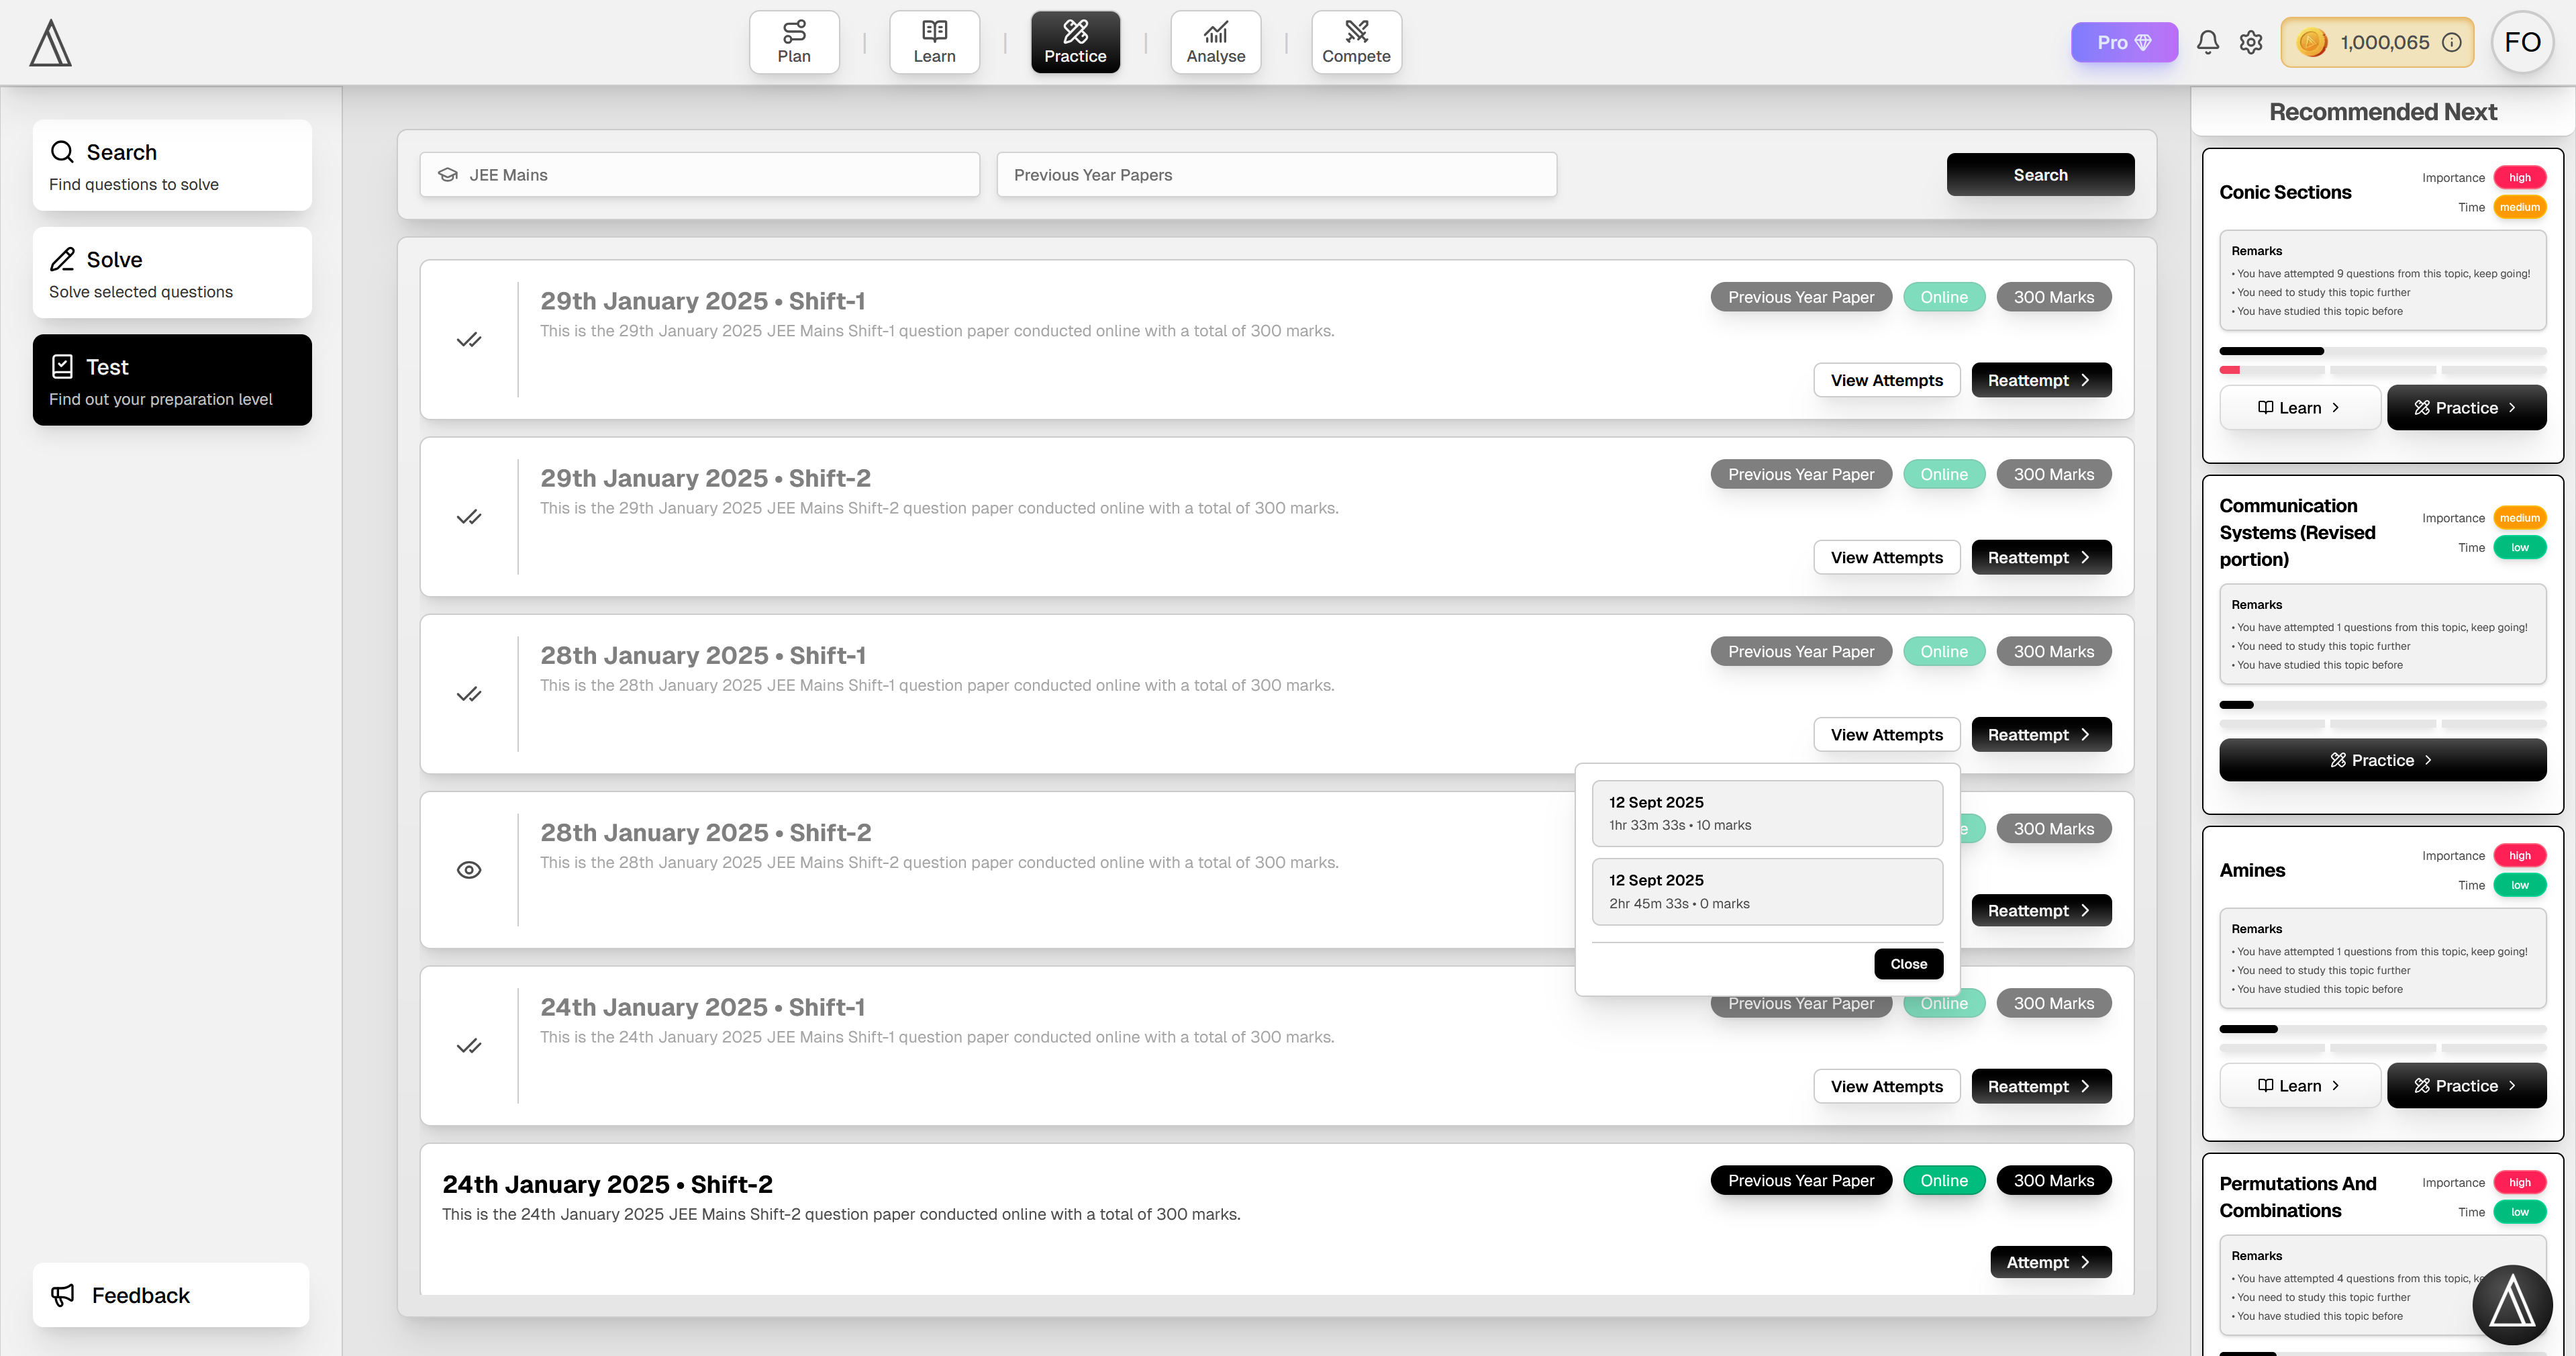Click the notification bell
This screenshot has width=2576, height=1356.
(2208, 42)
